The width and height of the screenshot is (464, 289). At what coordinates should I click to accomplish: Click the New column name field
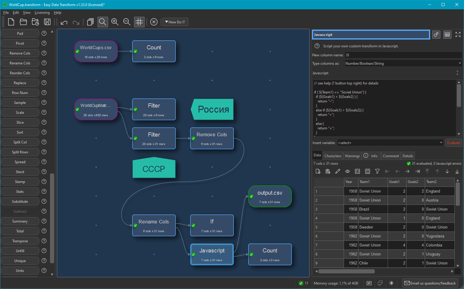(403, 55)
